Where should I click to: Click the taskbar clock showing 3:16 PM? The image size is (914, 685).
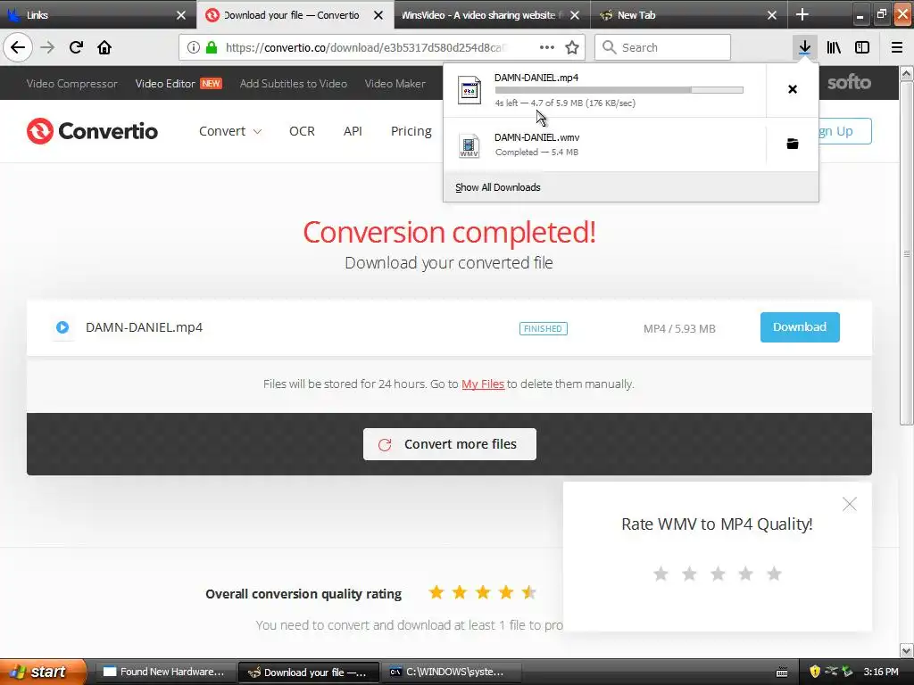(x=881, y=672)
